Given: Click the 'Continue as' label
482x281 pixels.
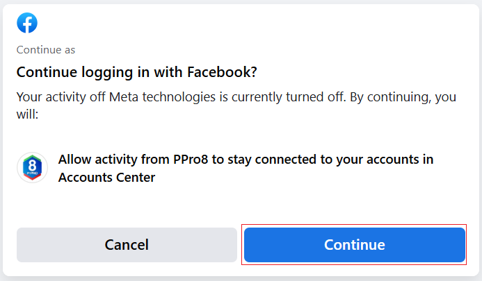Looking at the screenshot, I should click(45, 50).
